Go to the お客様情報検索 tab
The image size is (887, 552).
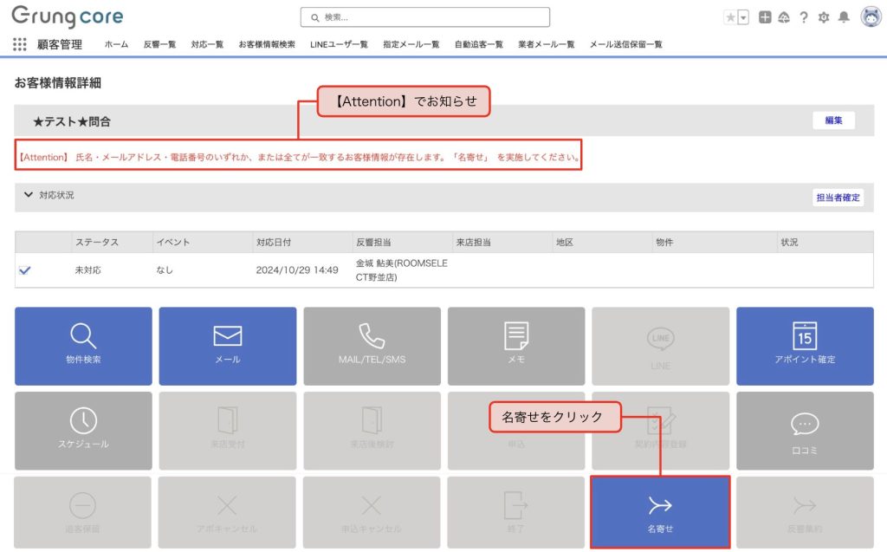tap(267, 44)
